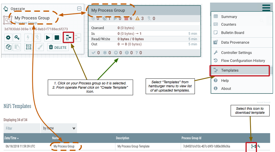Click the Operate hand icon

(x=6, y=8)
